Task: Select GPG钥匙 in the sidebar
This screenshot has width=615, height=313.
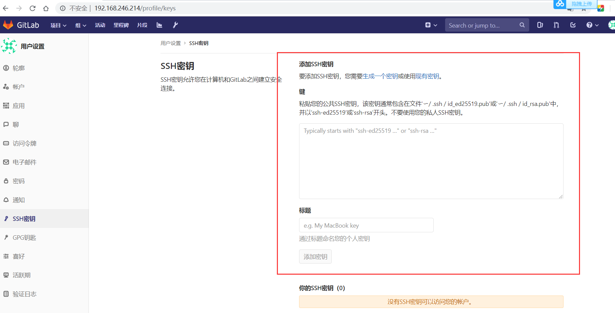Action: (24, 237)
